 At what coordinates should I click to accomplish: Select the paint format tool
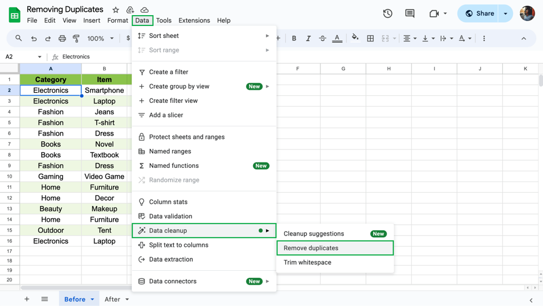point(76,38)
